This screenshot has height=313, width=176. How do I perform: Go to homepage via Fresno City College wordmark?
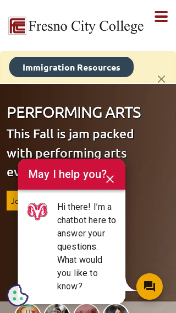coord(86,26)
